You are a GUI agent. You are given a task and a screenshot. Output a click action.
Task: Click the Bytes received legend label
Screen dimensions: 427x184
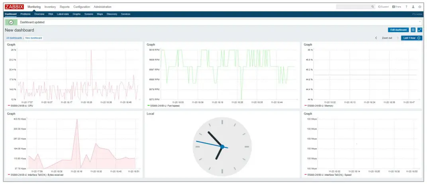tap(37, 175)
